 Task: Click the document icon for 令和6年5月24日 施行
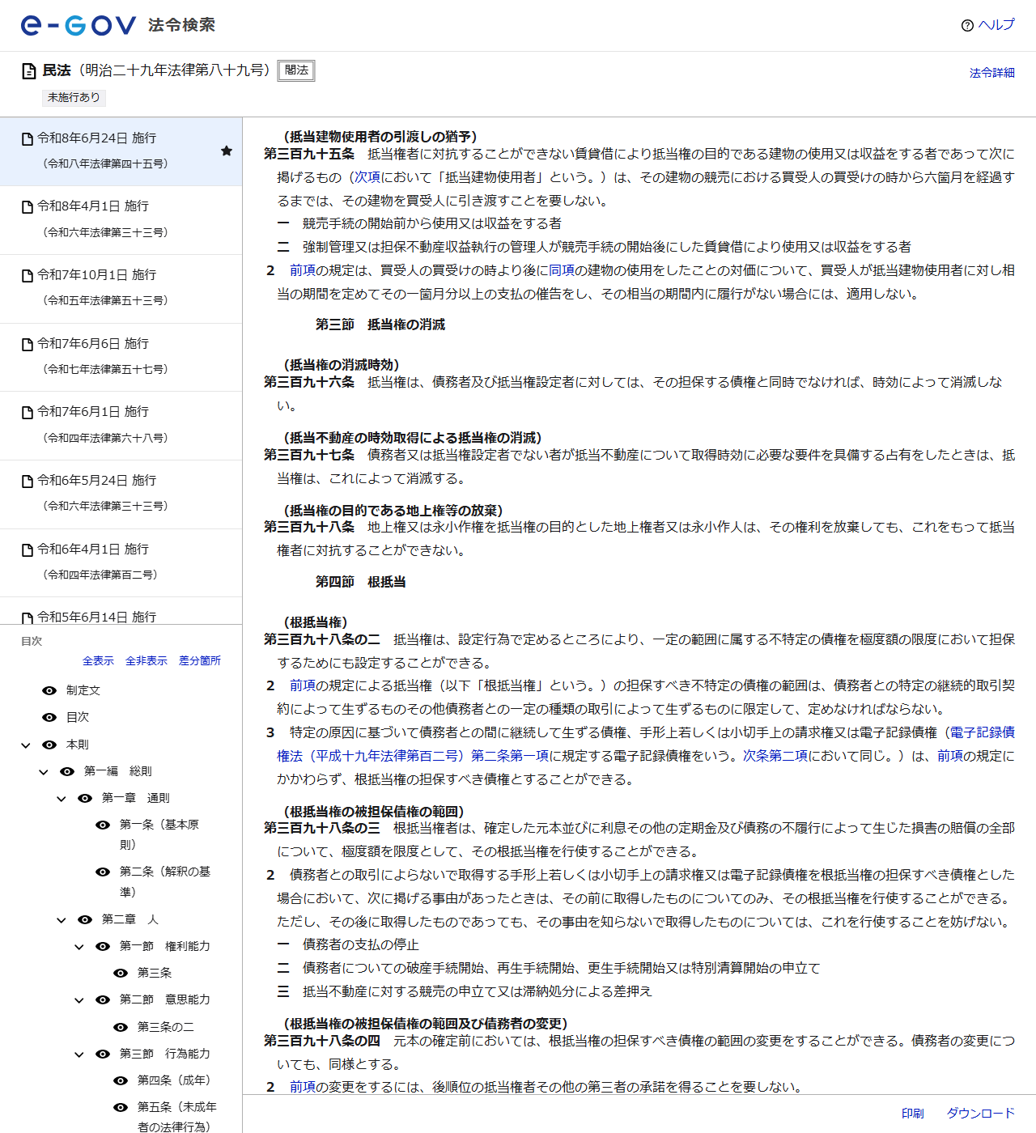[28, 482]
